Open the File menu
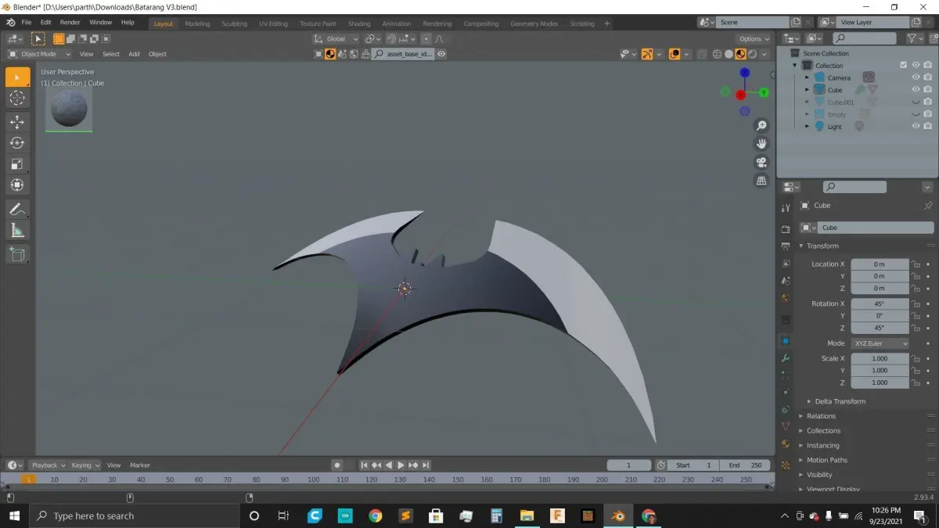 [x=27, y=23]
